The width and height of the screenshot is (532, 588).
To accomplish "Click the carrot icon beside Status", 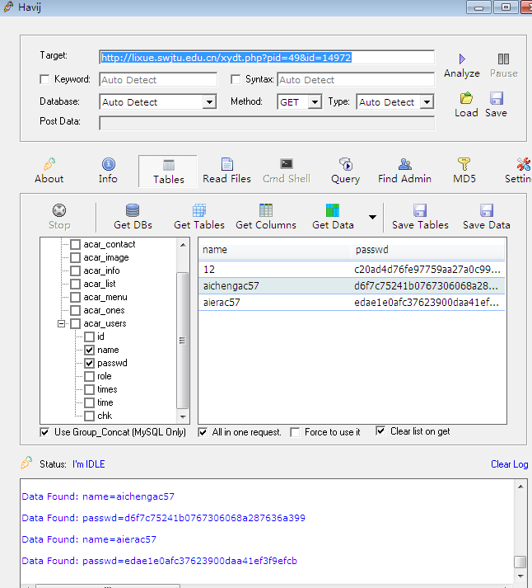I will coord(26,463).
